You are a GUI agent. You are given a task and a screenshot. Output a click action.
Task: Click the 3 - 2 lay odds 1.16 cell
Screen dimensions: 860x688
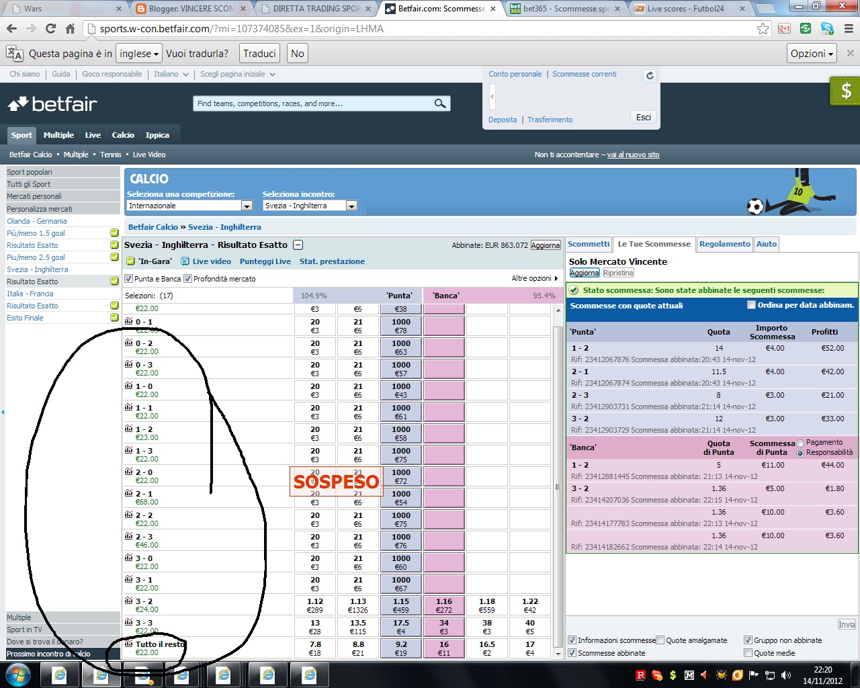tap(444, 605)
